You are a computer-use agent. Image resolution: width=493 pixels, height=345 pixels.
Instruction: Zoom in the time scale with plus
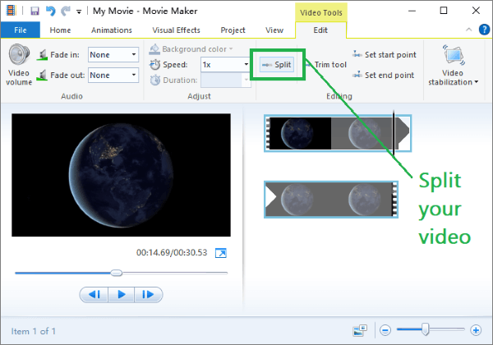[x=476, y=330]
